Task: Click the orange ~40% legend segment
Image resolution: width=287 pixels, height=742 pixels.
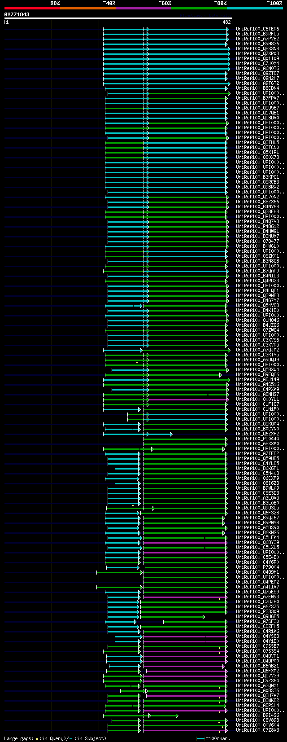Action: pyautogui.click(x=87, y=8)
